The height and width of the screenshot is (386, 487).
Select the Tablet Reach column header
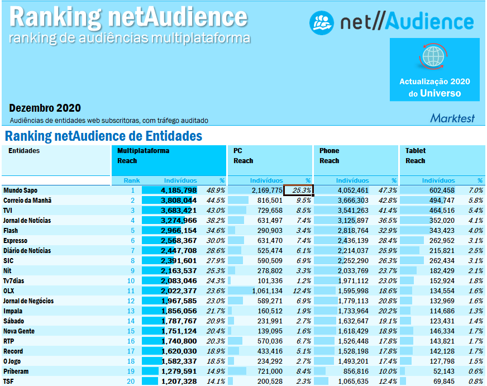[442, 156]
